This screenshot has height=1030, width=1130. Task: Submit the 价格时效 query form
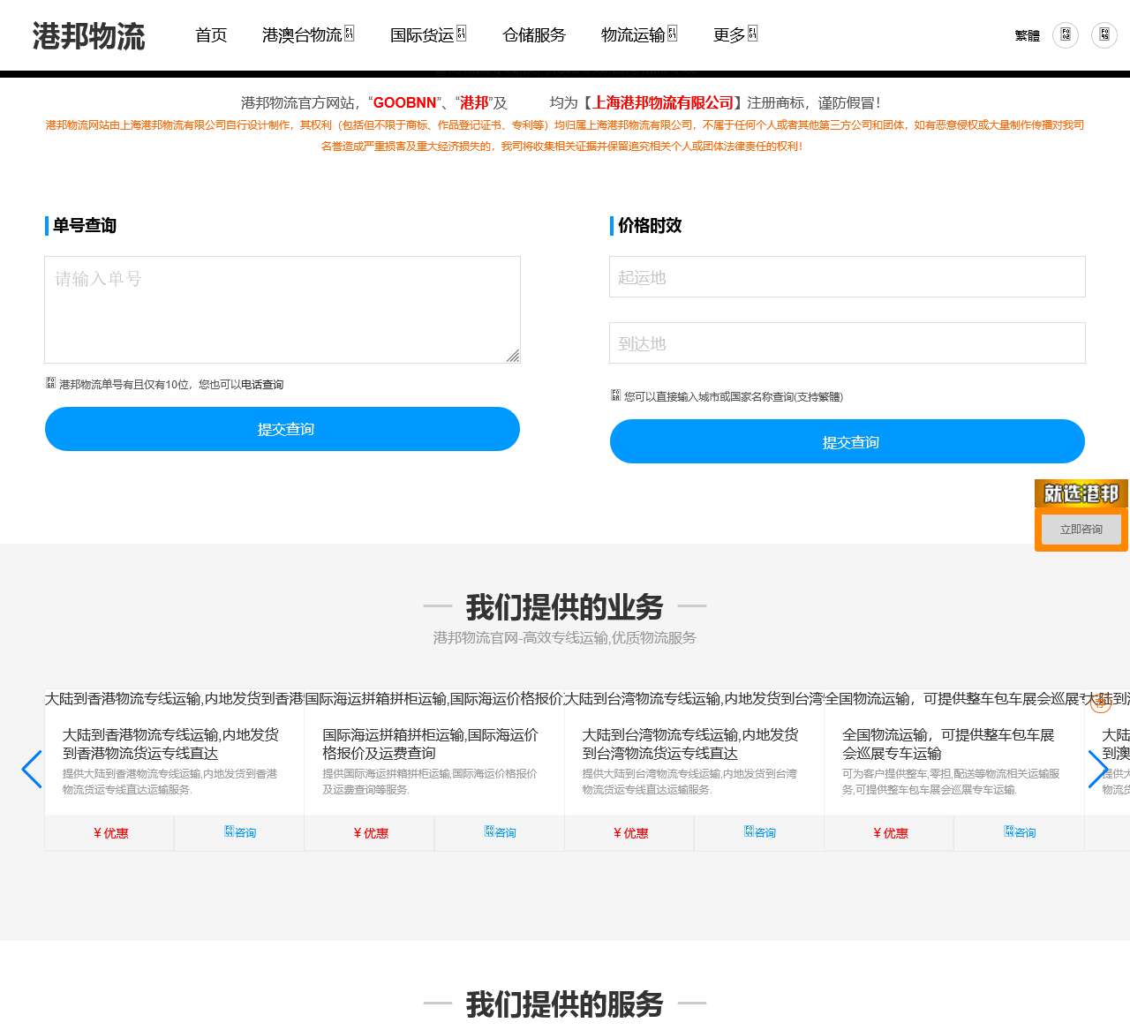(x=847, y=441)
